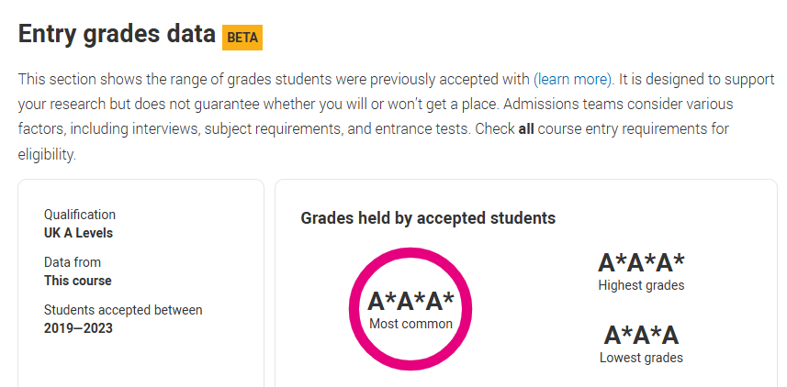Image resolution: width=787 pixels, height=387 pixels.
Task: Click the A*A*A lowest grades value
Action: click(641, 336)
